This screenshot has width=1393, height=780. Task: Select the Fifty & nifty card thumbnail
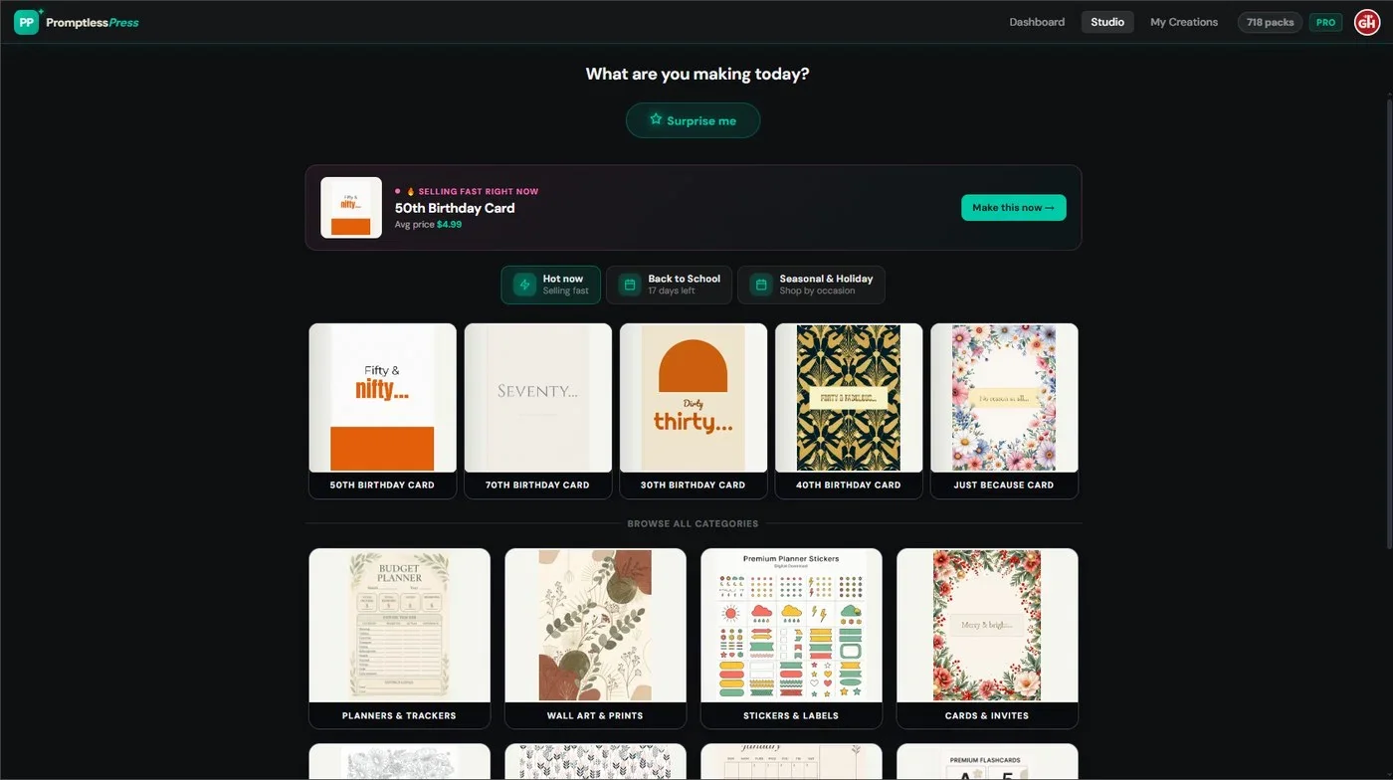(x=383, y=398)
